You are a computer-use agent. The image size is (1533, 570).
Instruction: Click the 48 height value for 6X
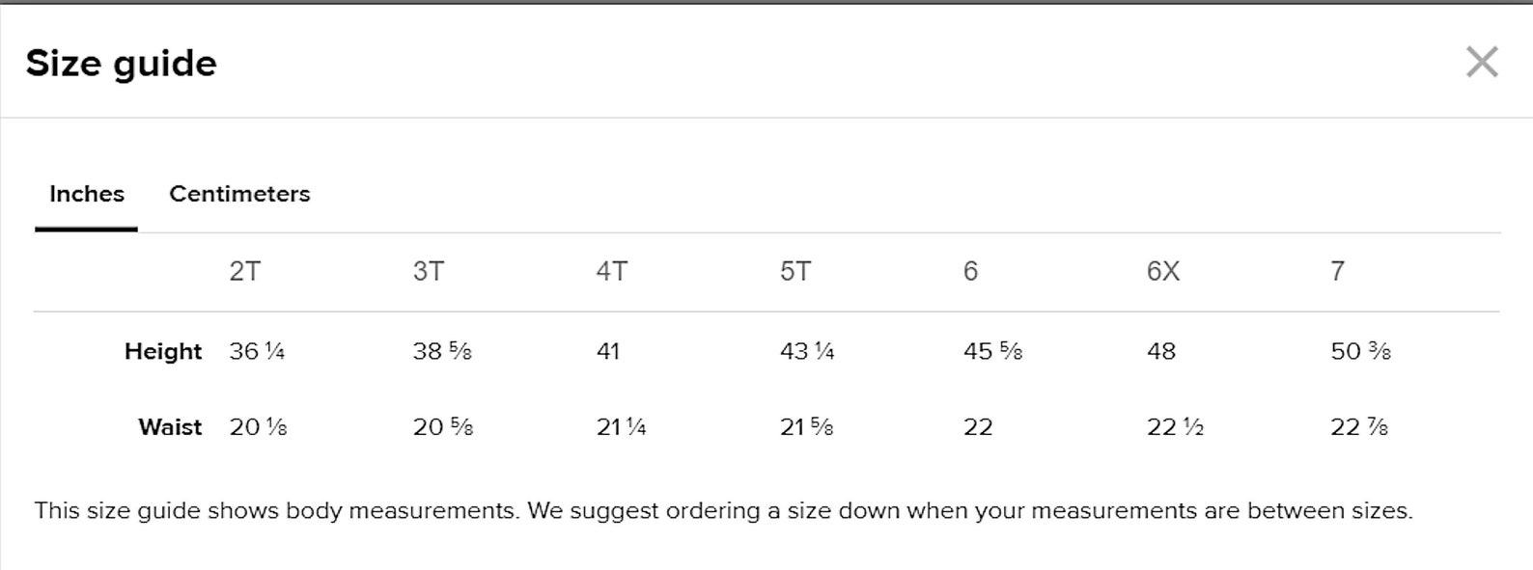pyautogui.click(x=1160, y=351)
